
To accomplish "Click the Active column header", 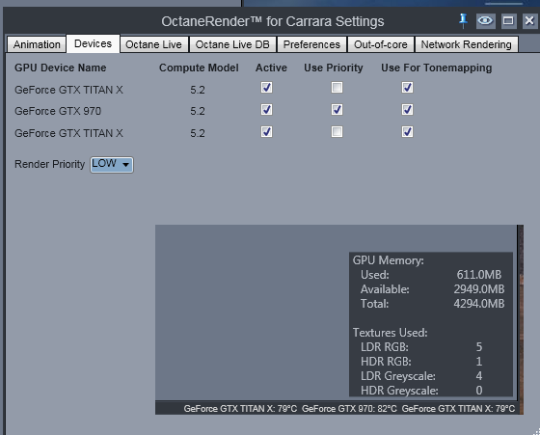I will coord(271,68).
